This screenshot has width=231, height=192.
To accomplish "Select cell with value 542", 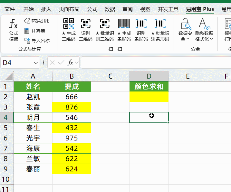I will click(72, 149).
